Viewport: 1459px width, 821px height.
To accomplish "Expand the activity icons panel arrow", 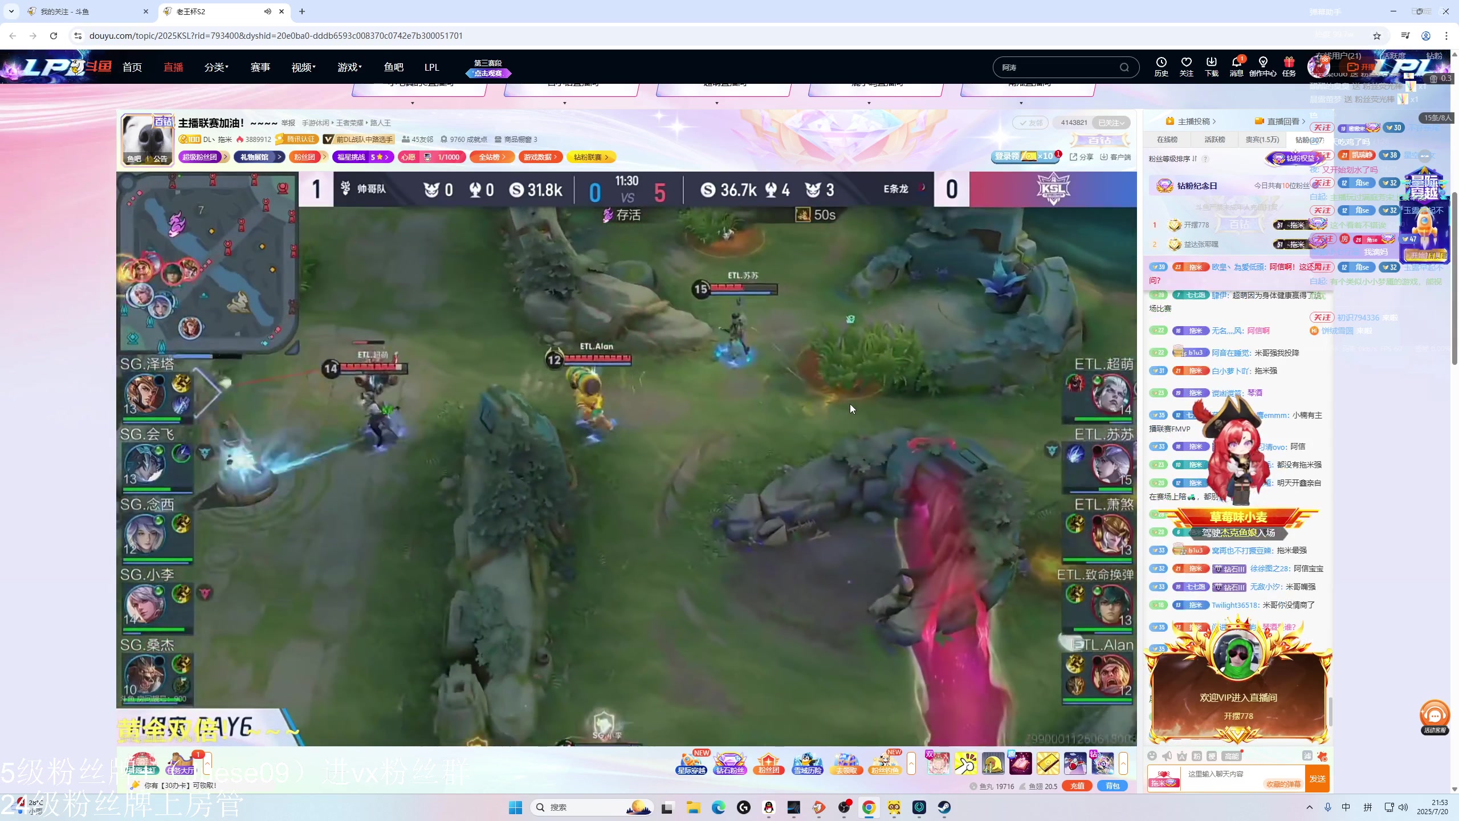I will coord(911,763).
